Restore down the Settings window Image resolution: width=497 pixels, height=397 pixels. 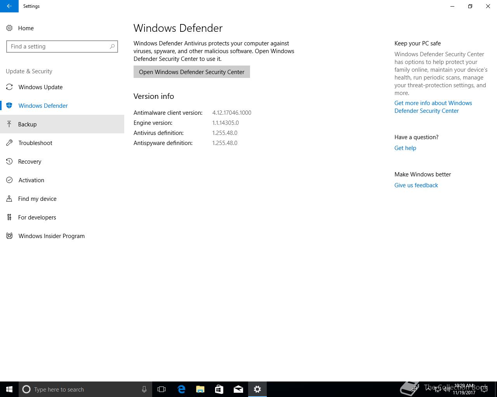pyautogui.click(x=470, y=6)
